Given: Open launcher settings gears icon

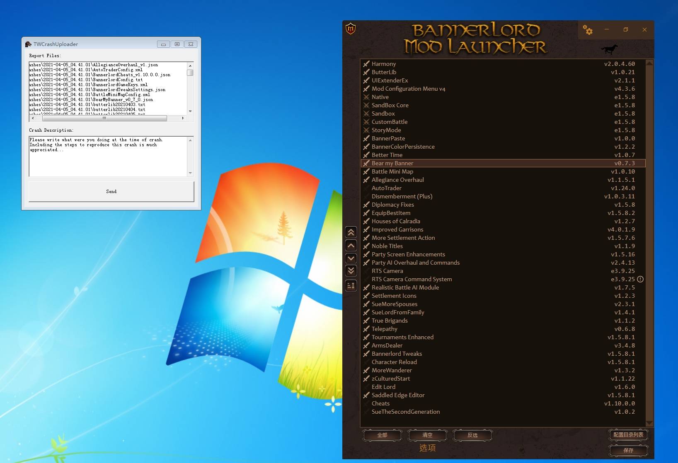Looking at the screenshot, I should 588,30.
